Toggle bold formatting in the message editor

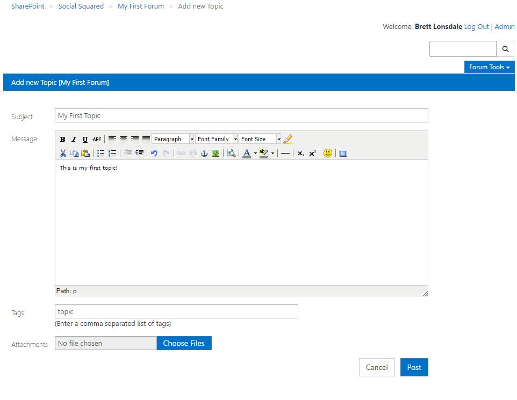(63, 139)
